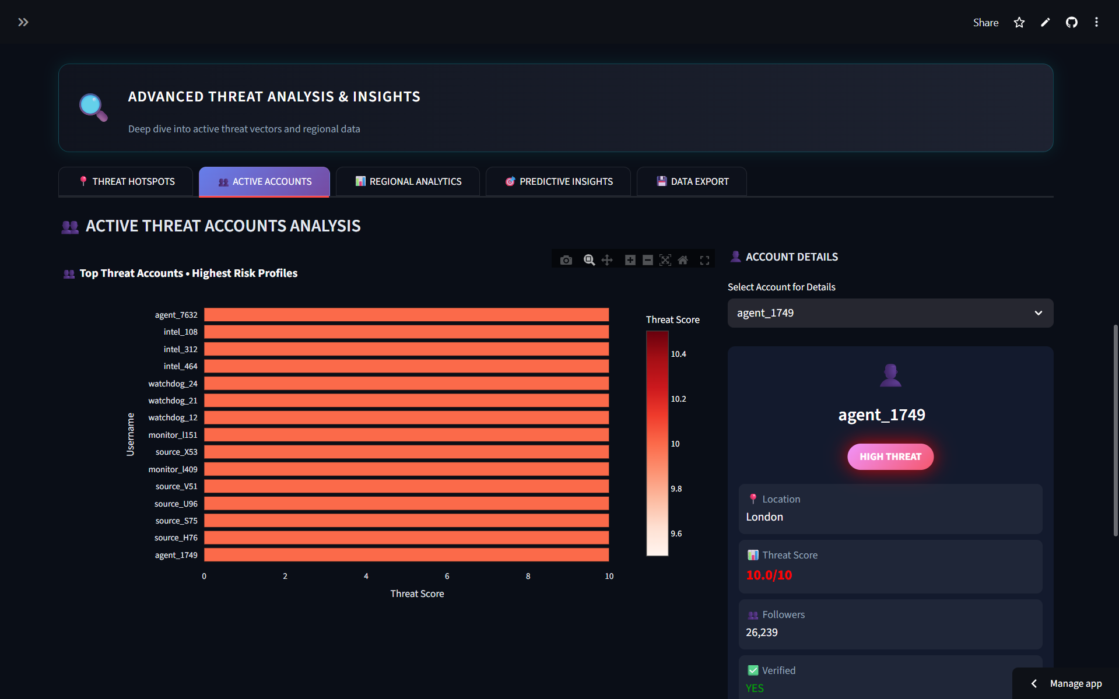Zoom in using the chart's plus icon
Screen dimensions: 1119x699
coord(630,260)
